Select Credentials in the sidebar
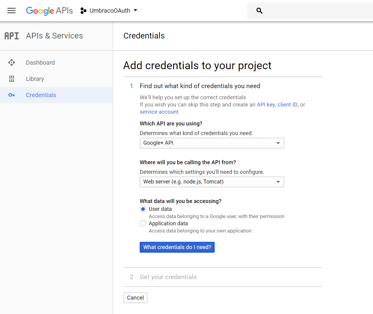Image resolution: width=373 pixels, height=314 pixels. [x=56, y=95]
